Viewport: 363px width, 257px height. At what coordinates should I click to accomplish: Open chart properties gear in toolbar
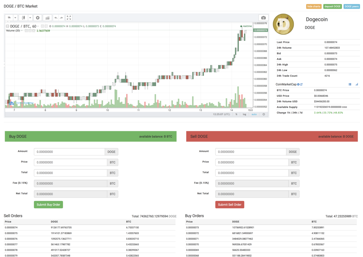[x=38, y=18]
